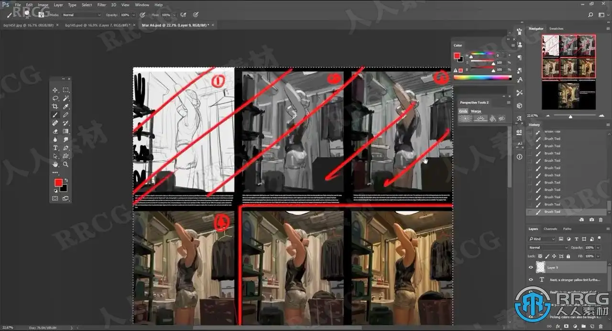Screen dimensions: 612x331
Task: Select the Magic Wand tool
Action: (66, 98)
